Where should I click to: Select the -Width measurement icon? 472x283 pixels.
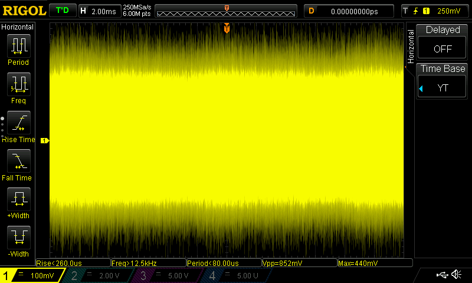(19, 237)
